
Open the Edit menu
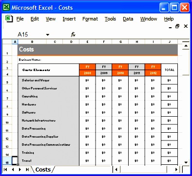(x=35, y=19)
